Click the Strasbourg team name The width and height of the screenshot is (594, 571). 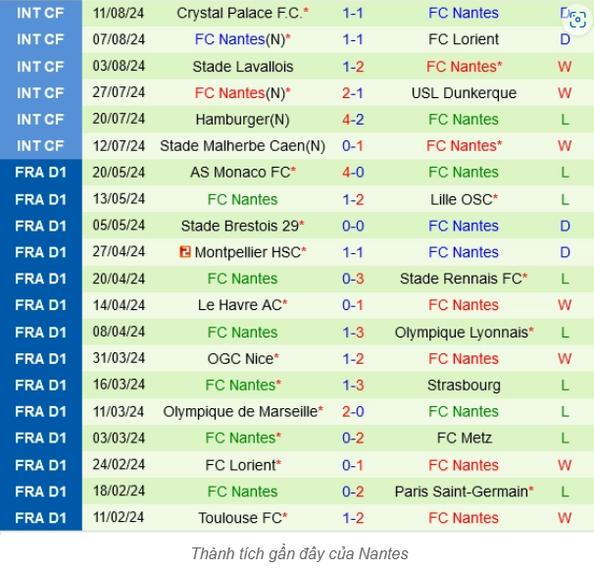point(464,386)
